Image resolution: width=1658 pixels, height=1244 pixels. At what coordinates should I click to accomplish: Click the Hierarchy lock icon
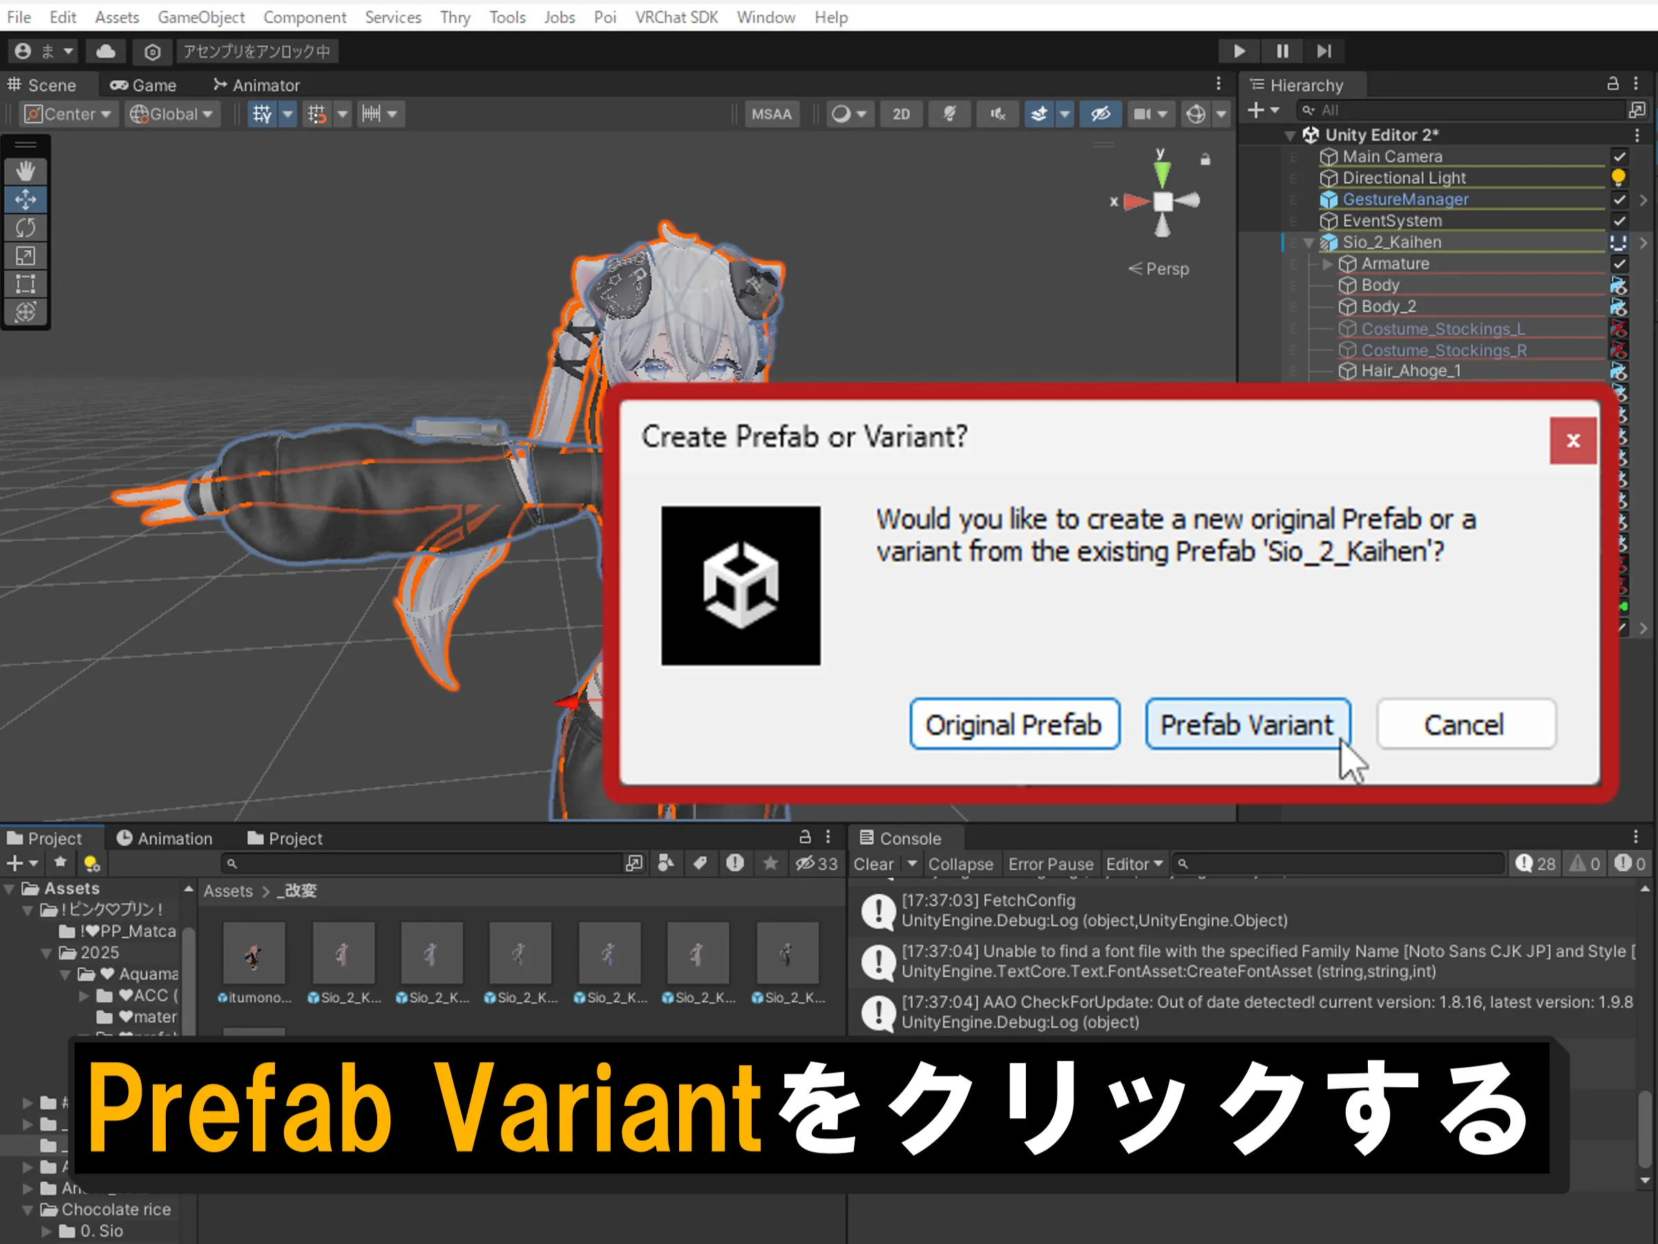pyautogui.click(x=1613, y=83)
